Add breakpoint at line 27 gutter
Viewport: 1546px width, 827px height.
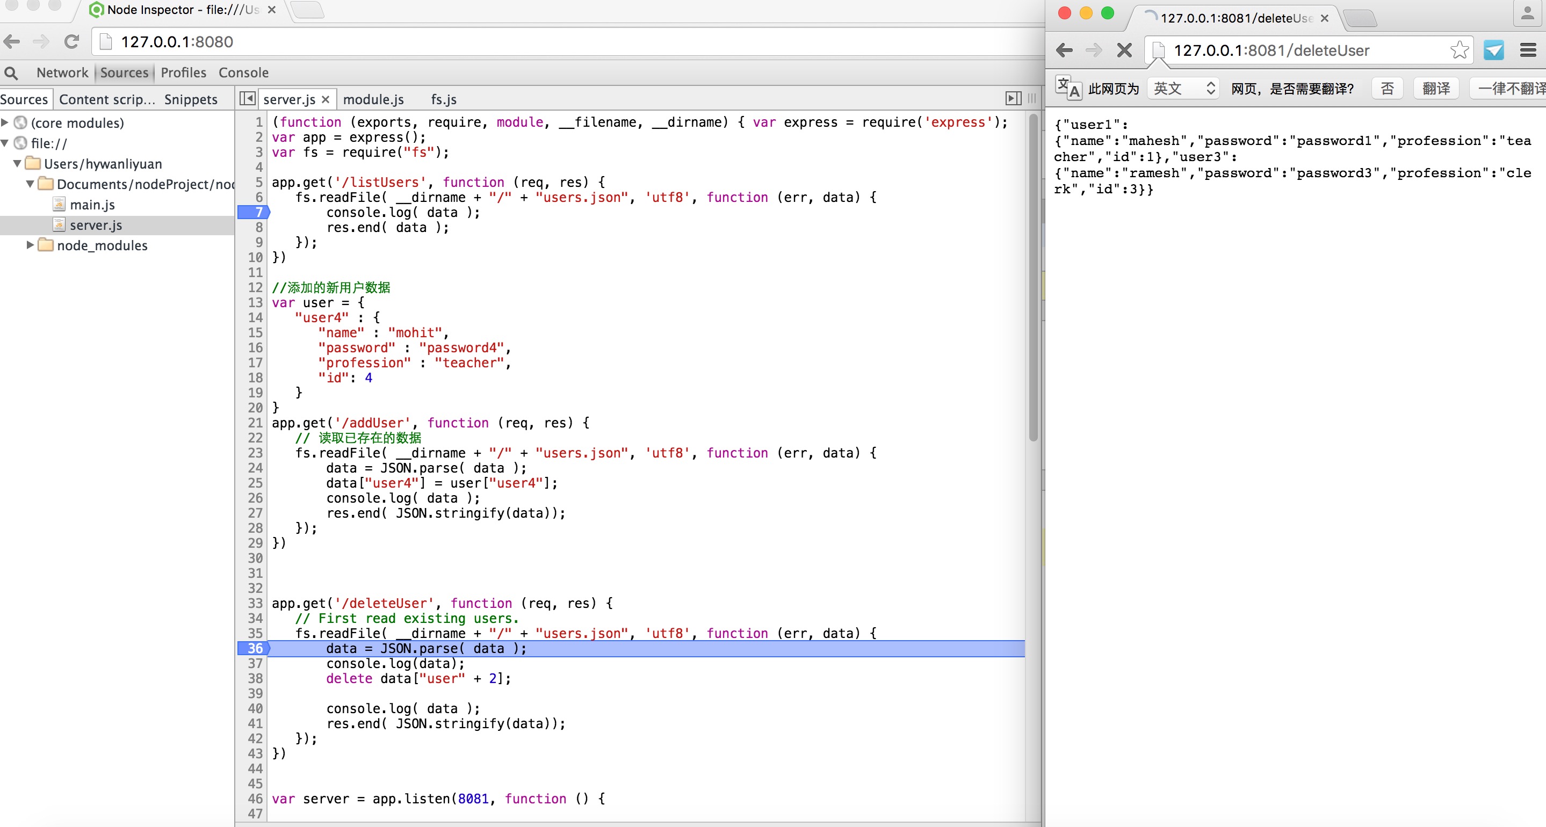pos(255,513)
